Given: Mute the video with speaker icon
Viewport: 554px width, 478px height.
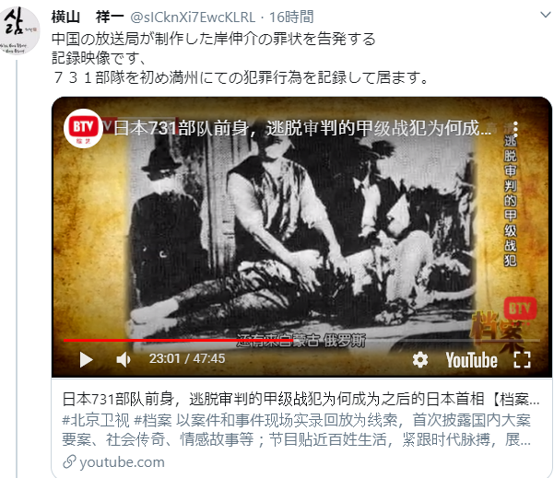Looking at the screenshot, I should 124,360.
